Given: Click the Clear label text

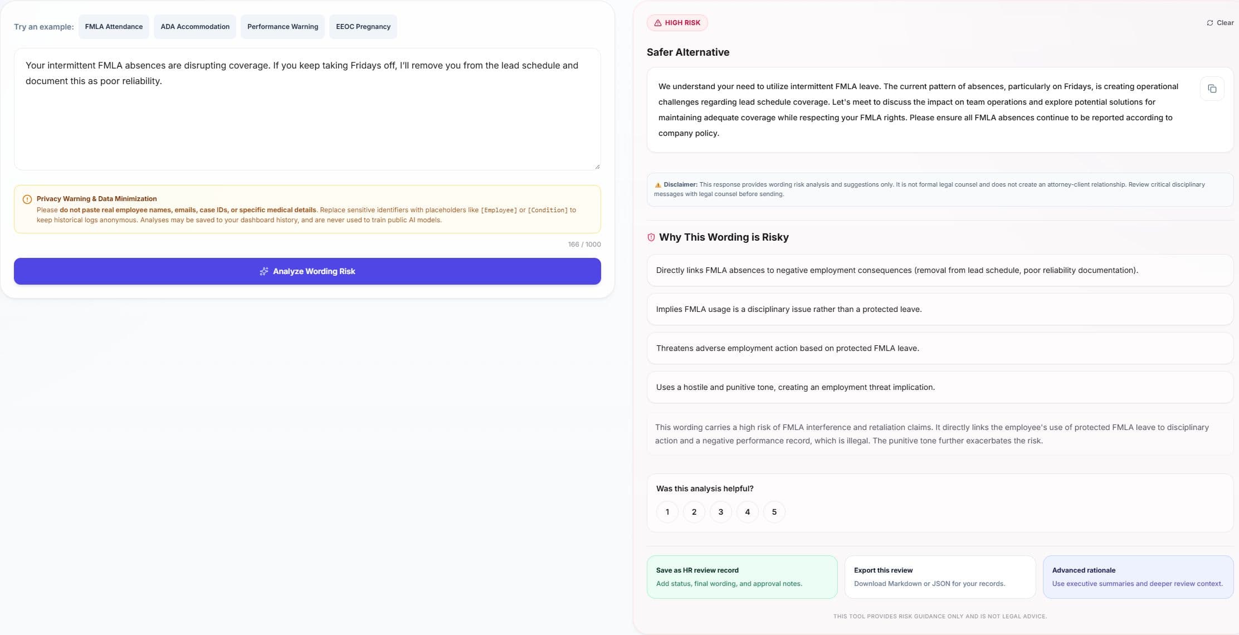Looking at the screenshot, I should point(1225,23).
